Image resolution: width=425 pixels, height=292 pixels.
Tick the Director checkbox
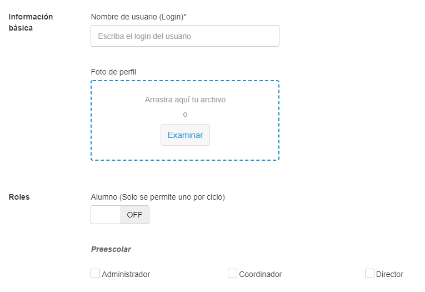(370, 274)
